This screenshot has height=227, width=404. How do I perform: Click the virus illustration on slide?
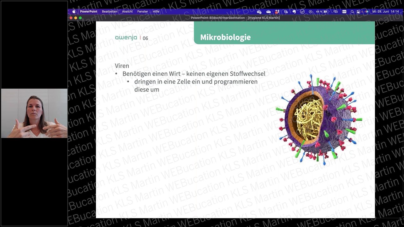click(319, 120)
